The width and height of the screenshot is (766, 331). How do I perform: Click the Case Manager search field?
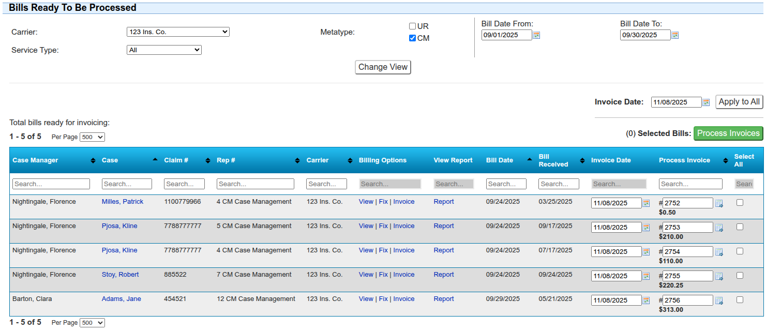(51, 184)
